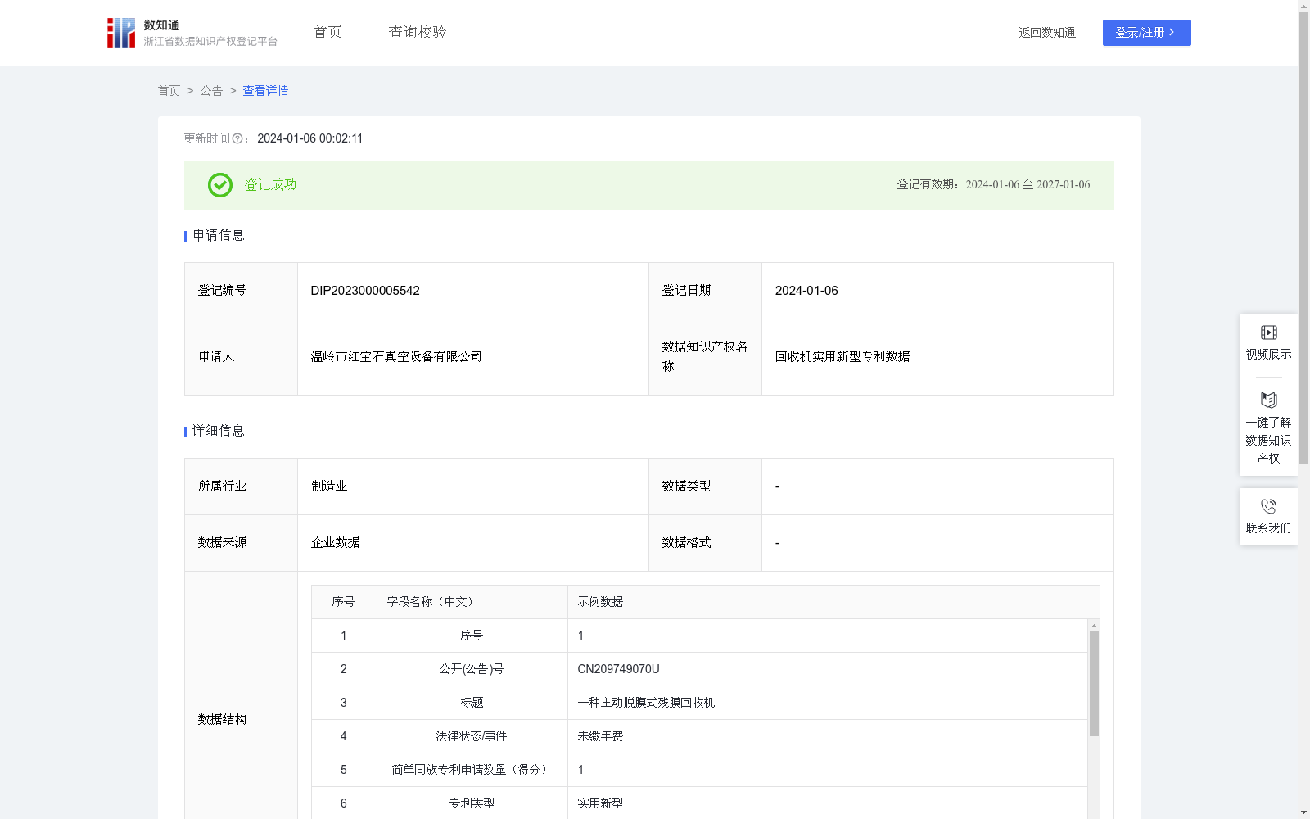Click the table scrollbar up arrow

click(1094, 626)
